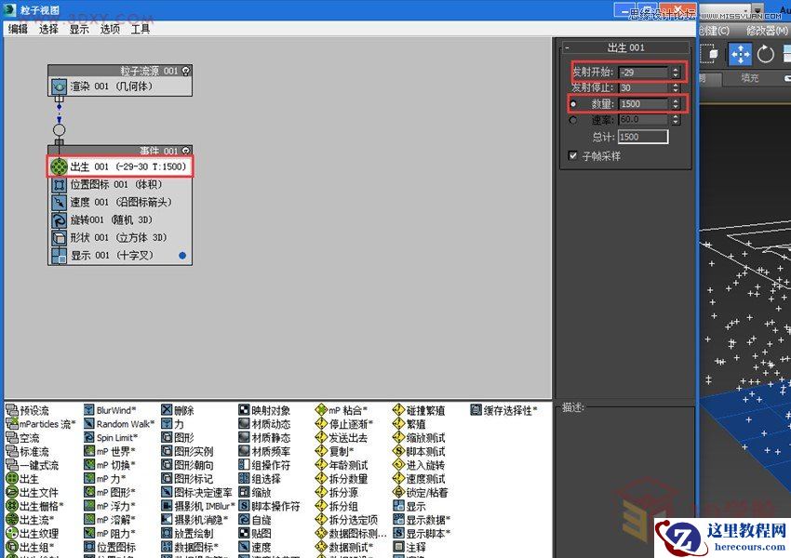Select the Move tool in 3ds Max toolbar

coord(740,54)
